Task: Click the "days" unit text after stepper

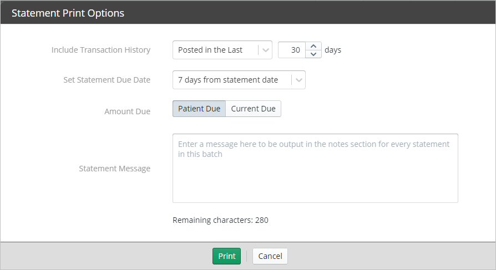Action: [x=333, y=50]
